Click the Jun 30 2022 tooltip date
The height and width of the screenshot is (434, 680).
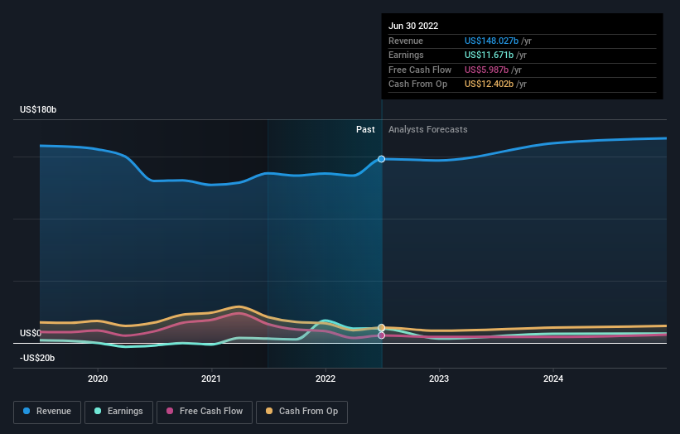(x=413, y=26)
